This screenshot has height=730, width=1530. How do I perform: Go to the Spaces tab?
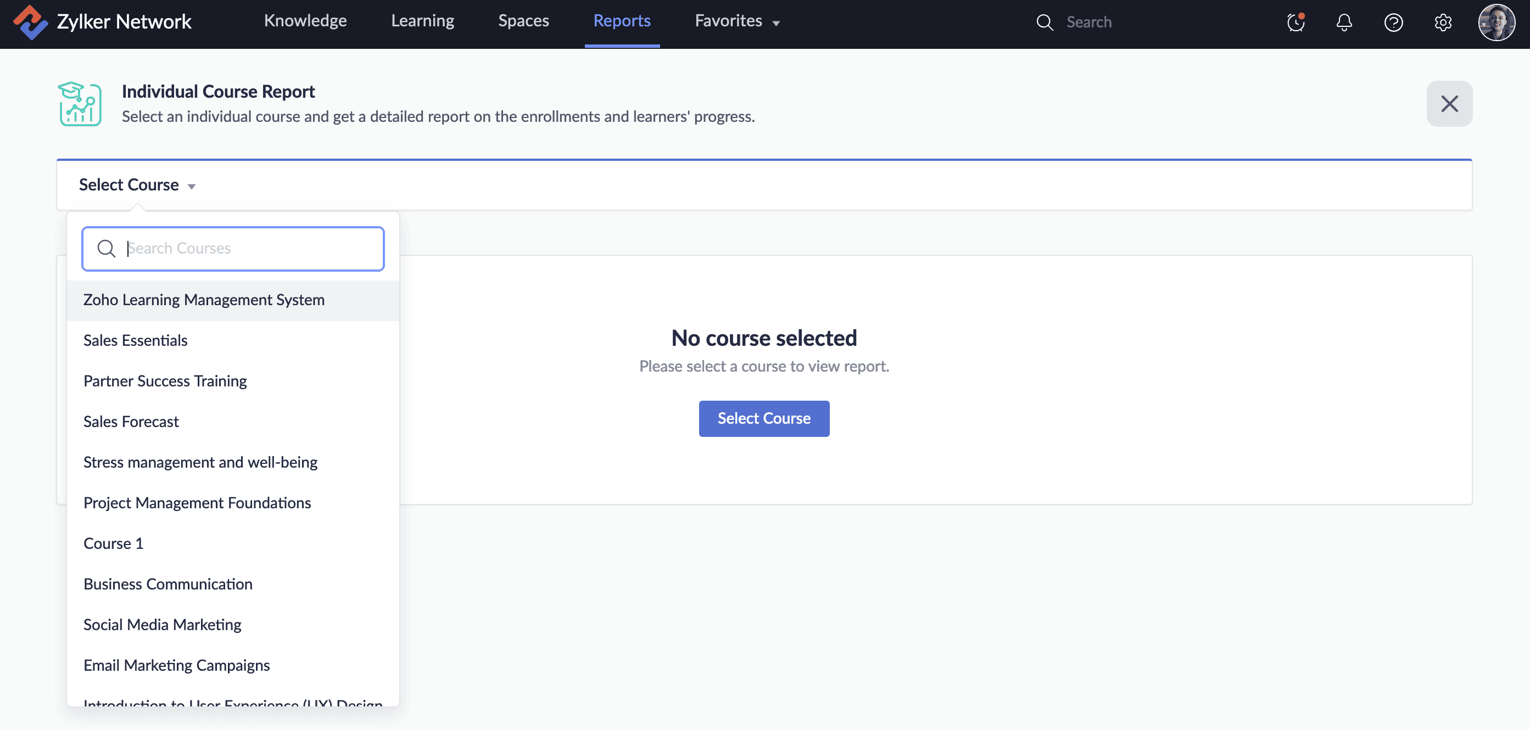coord(523,21)
